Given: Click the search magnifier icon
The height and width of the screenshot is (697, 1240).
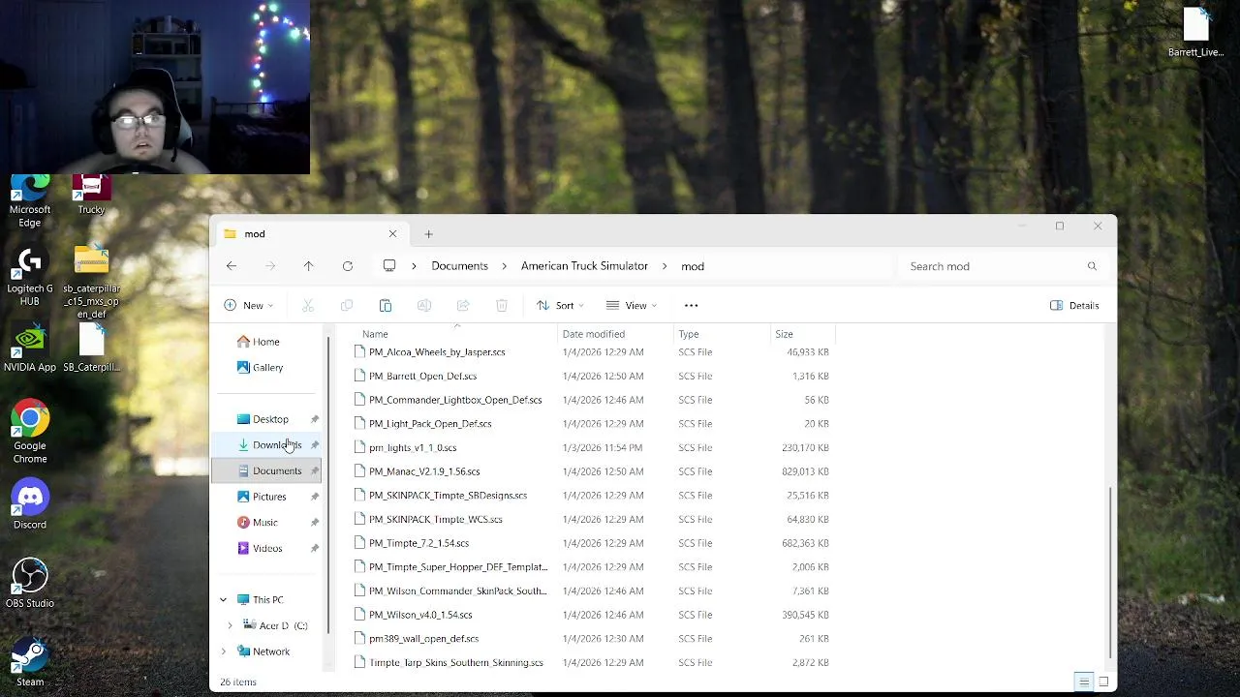Looking at the screenshot, I should coord(1092,266).
